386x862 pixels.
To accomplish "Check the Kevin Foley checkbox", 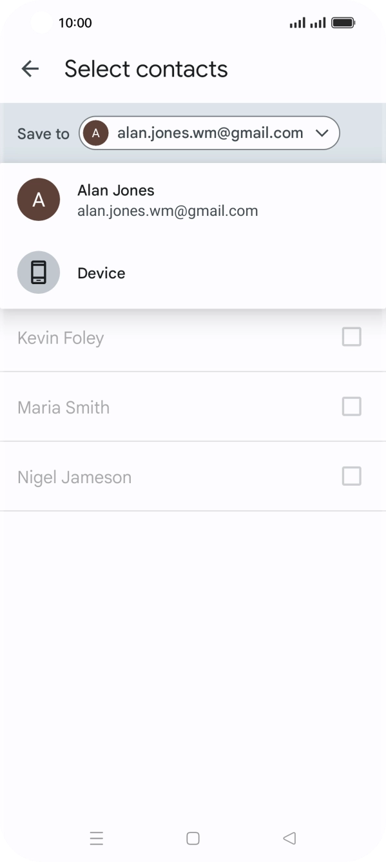I will [x=351, y=337].
